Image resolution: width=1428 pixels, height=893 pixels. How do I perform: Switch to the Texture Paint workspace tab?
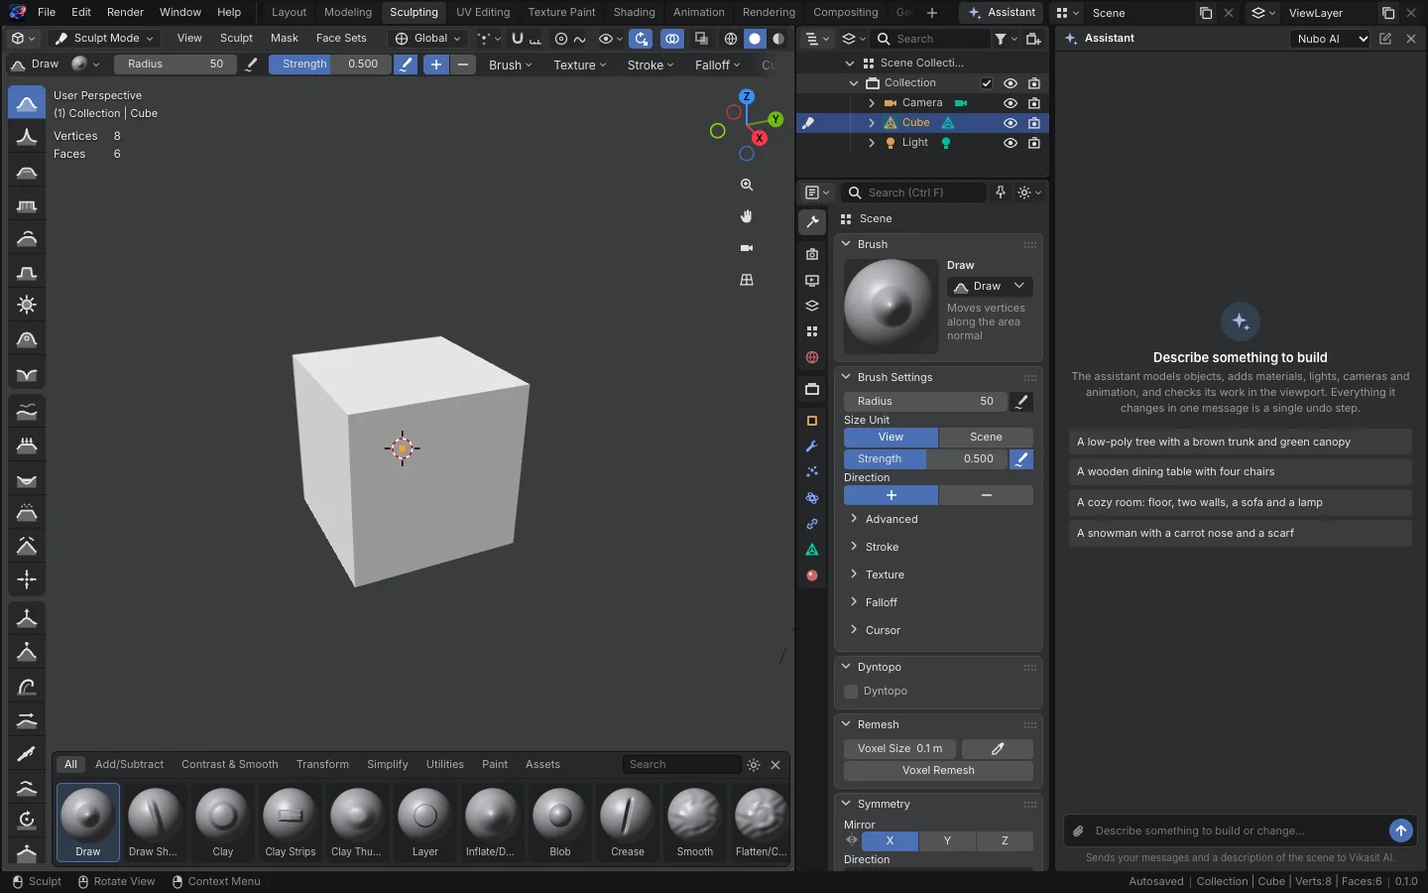[561, 12]
